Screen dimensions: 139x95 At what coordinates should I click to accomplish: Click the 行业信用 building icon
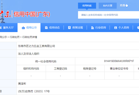coord(92,27)
